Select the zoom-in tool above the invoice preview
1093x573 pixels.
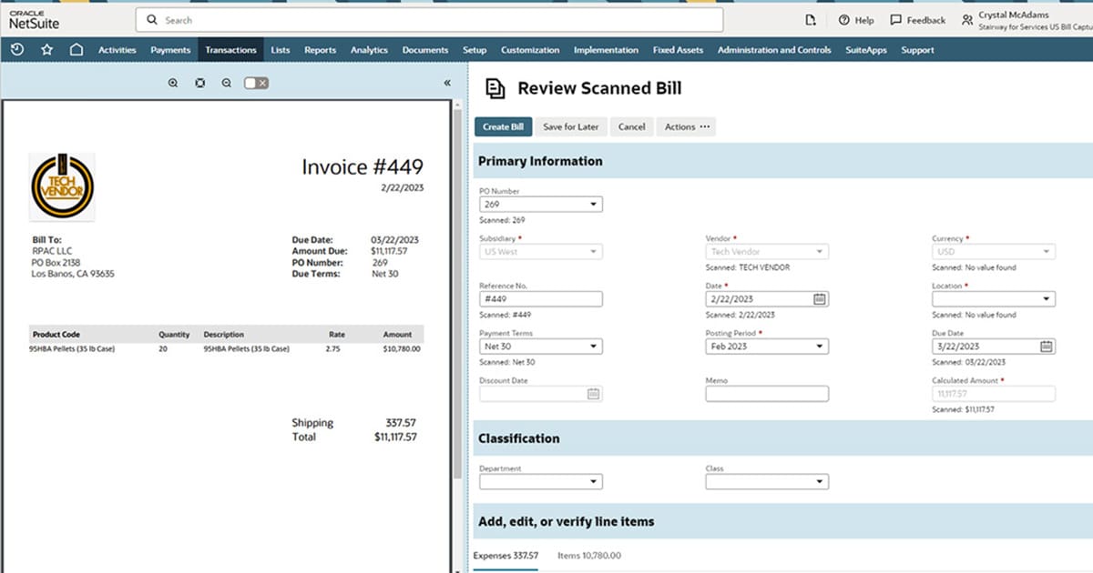173,82
